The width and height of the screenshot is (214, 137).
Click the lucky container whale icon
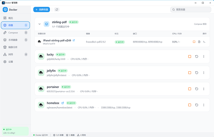click(x=41, y=56)
